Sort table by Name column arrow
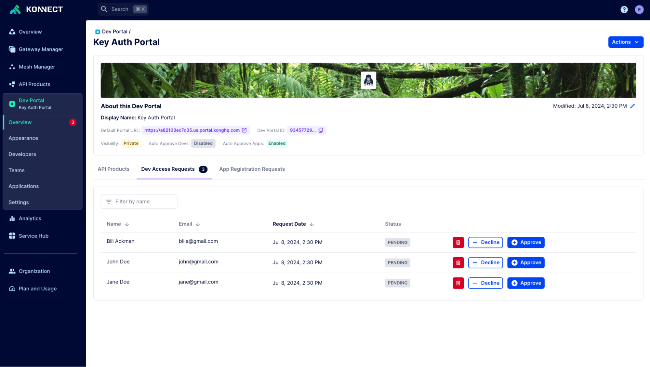The image size is (650, 367). point(127,224)
